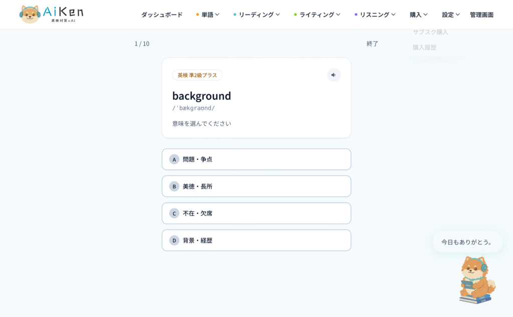Image resolution: width=513 pixels, height=317 pixels.
Task: Click the letter C circle badge
Action: pos(174,213)
